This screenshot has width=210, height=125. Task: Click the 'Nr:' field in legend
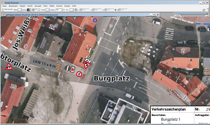pyautogui.click(x=197, y=109)
